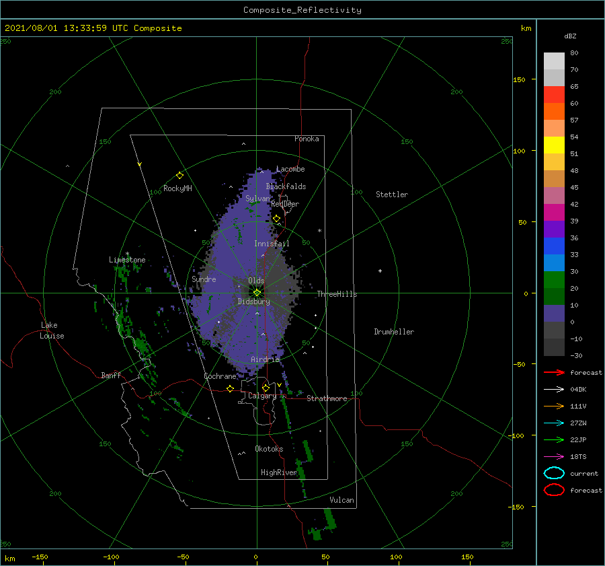This screenshot has height=566, width=605.
Task: Click the orange 111V arrow in legend
Action: (554, 406)
